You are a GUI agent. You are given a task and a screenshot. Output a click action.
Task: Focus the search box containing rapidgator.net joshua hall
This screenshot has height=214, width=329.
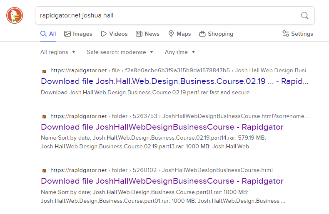(x=175, y=15)
